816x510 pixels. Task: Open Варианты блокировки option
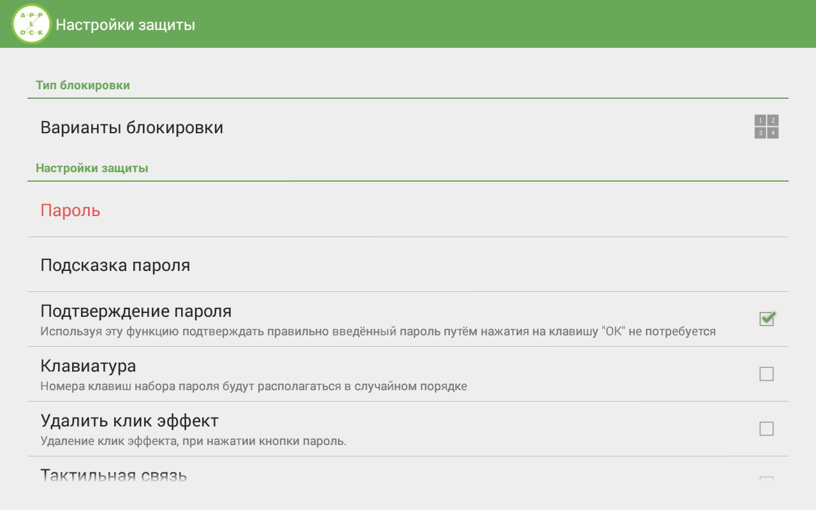tap(408, 127)
